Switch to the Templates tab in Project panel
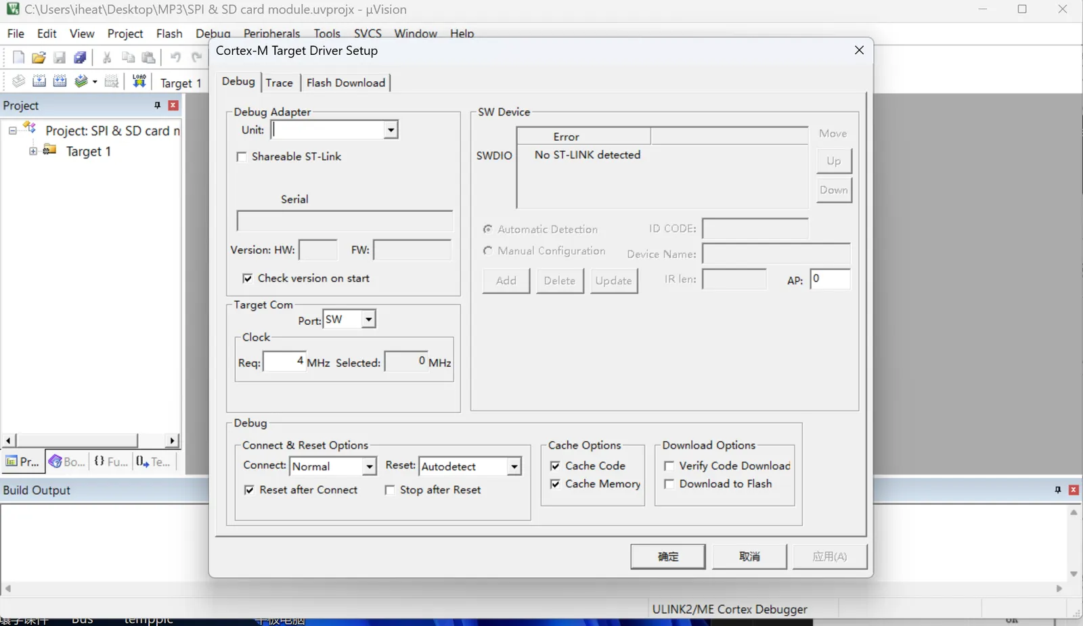This screenshot has width=1083, height=626. [153, 462]
